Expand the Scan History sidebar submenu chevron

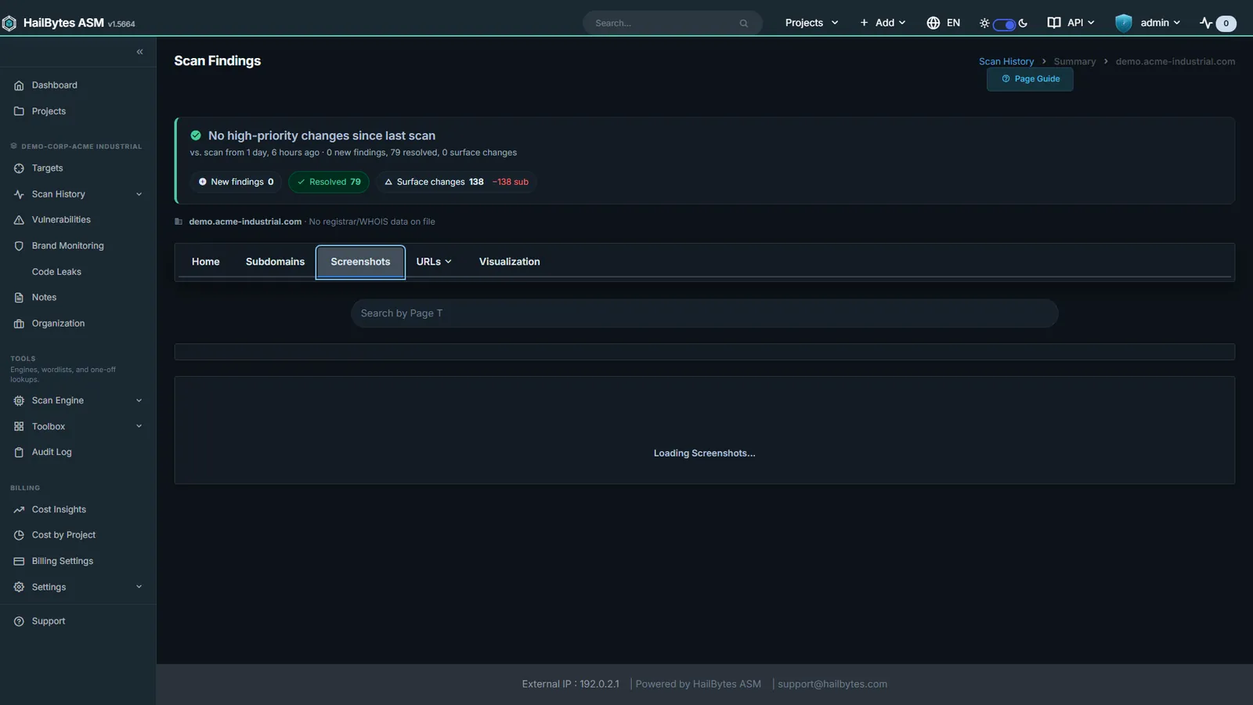[139, 194]
